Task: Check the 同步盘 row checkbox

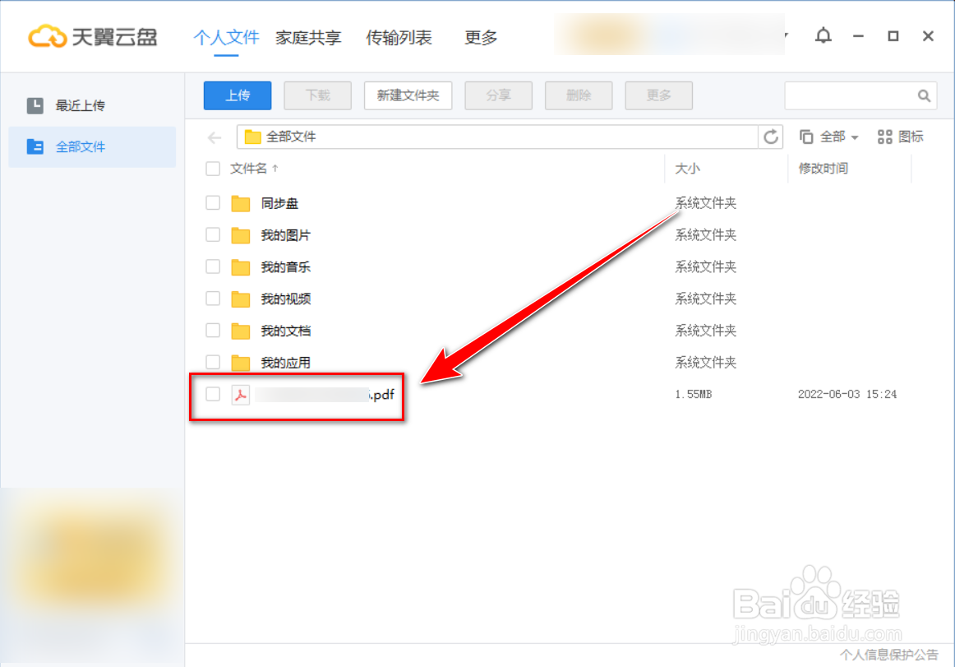Action: [x=213, y=203]
